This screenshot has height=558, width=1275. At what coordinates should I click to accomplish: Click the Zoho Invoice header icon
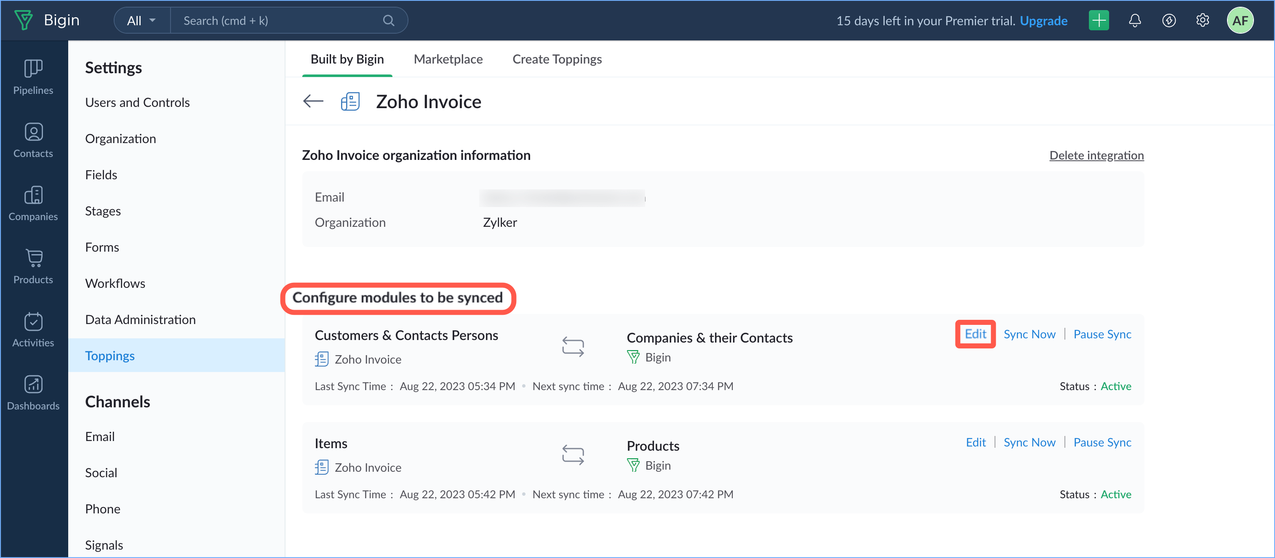(350, 101)
